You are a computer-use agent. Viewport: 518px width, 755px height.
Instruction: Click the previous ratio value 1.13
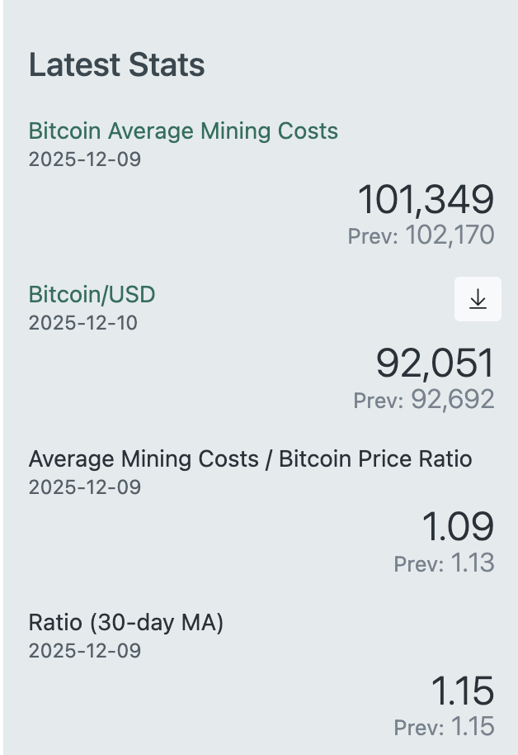coord(472,563)
